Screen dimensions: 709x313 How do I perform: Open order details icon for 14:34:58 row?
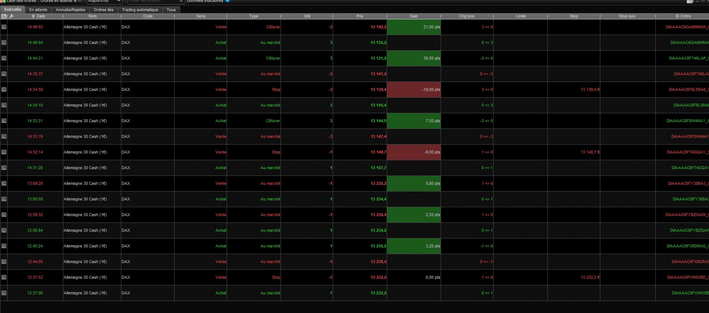click(4, 89)
